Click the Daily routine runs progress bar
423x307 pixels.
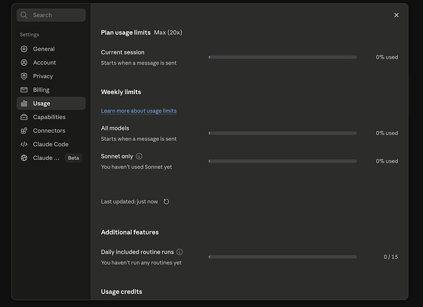[x=282, y=257]
